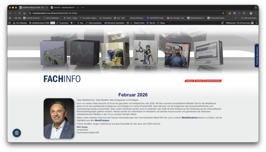Click Seite bearbeiten in the admin bar
Viewport: 266px width, 152px height.
pos(94,23)
